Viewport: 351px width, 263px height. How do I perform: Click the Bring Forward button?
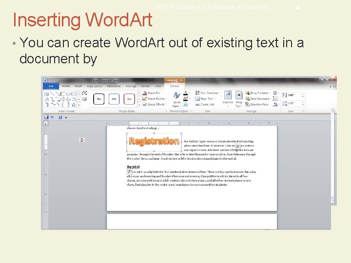[x=258, y=93]
